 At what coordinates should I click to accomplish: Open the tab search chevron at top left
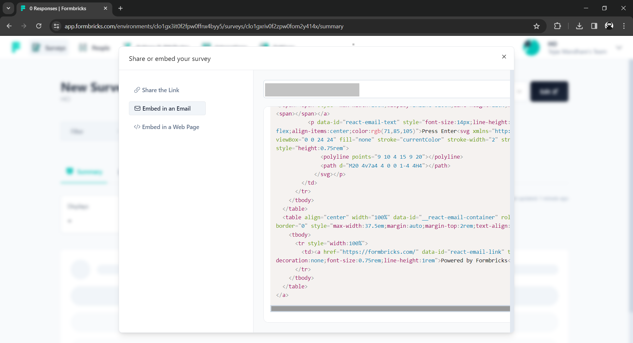coord(8,8)
